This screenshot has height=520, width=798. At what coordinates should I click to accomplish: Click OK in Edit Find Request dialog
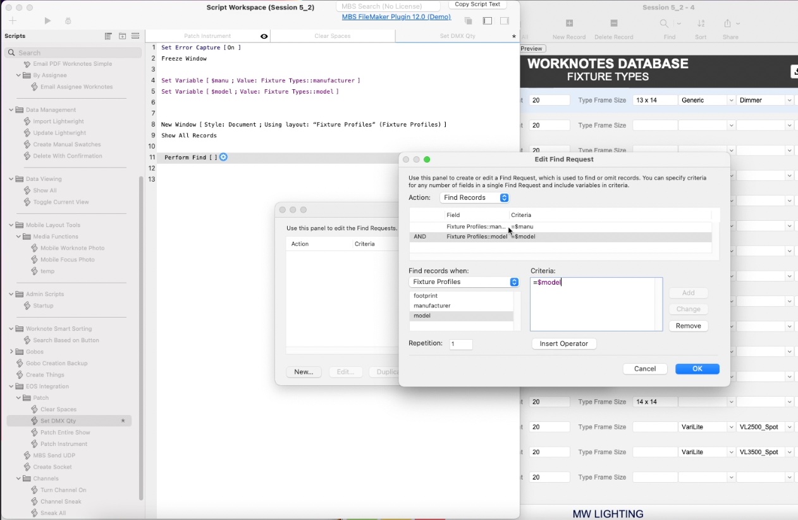coord(697,369)
